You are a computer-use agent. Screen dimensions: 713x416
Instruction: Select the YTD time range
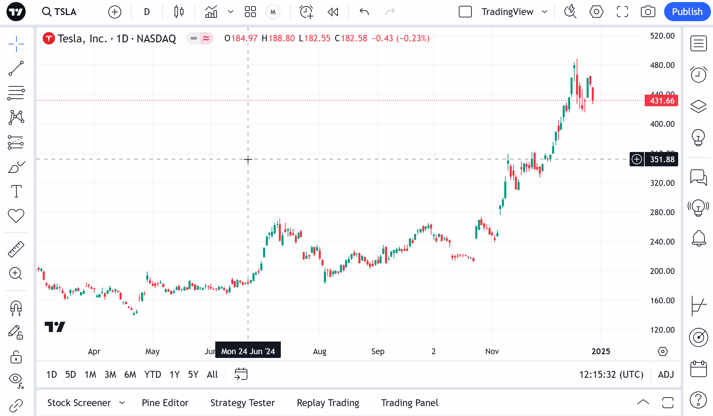(152, 375)
